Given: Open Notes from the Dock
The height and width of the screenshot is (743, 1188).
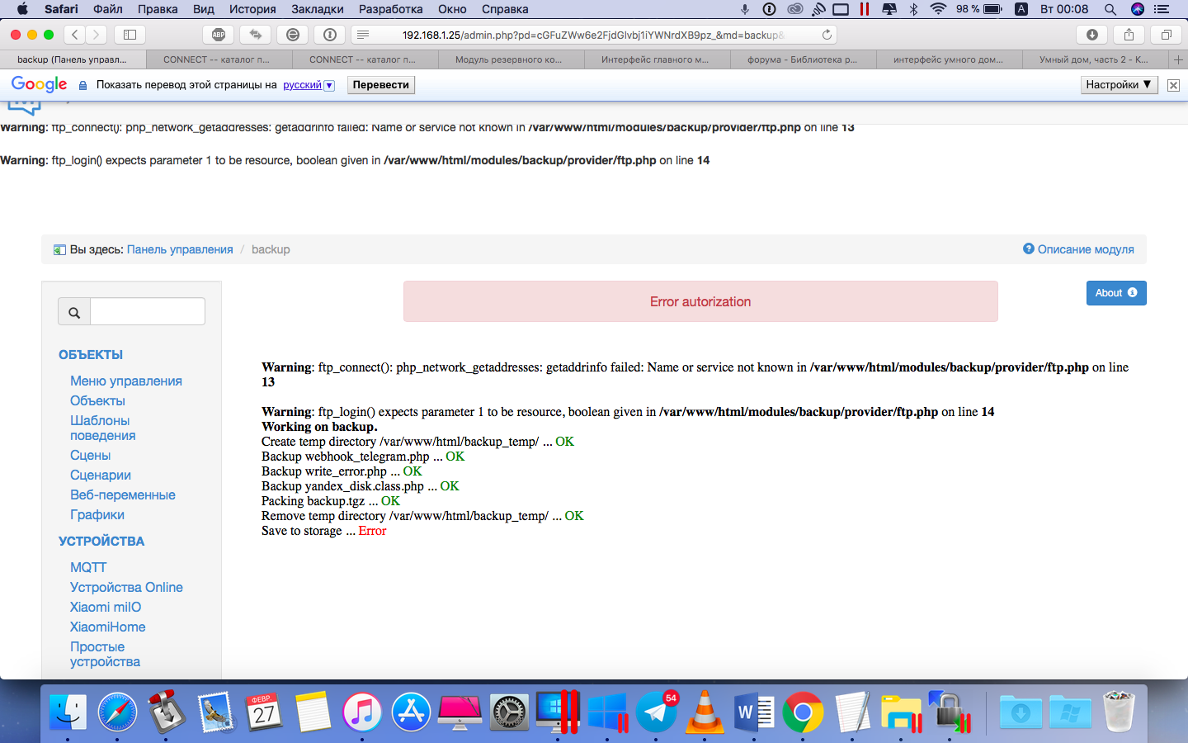Looking at the screenshot, I should 313,712.
